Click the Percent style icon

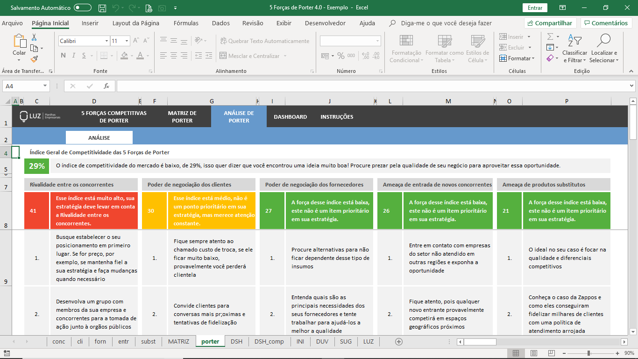(x=341, y=56)
